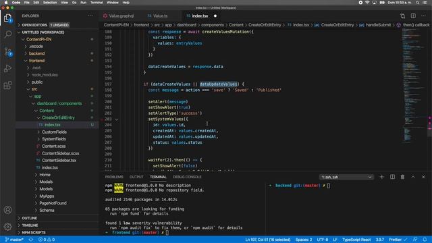This screenshot has width=432, height=243.
Task: Open macOS Spotlight search icon
Action: click(417, 3)
